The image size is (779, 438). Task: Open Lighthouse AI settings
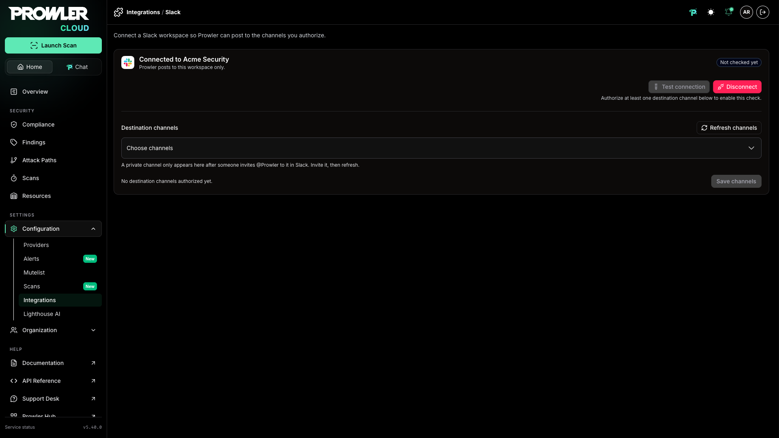click(60, 314)
